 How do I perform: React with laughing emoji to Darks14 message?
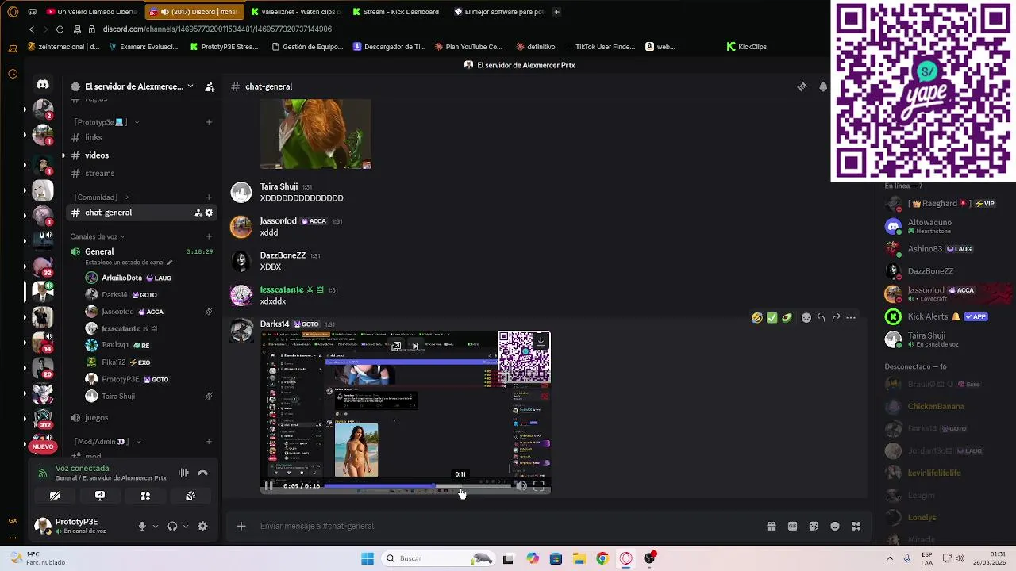click(757, 318)
